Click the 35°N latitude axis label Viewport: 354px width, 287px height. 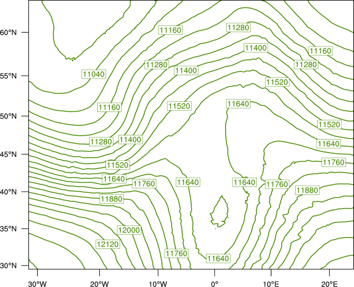click(x=8, y=229)
